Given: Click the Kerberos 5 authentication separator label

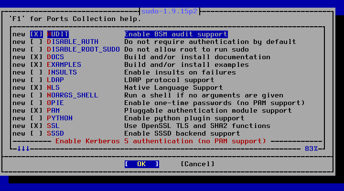Looking at the screenshot, I should point(161,141).
